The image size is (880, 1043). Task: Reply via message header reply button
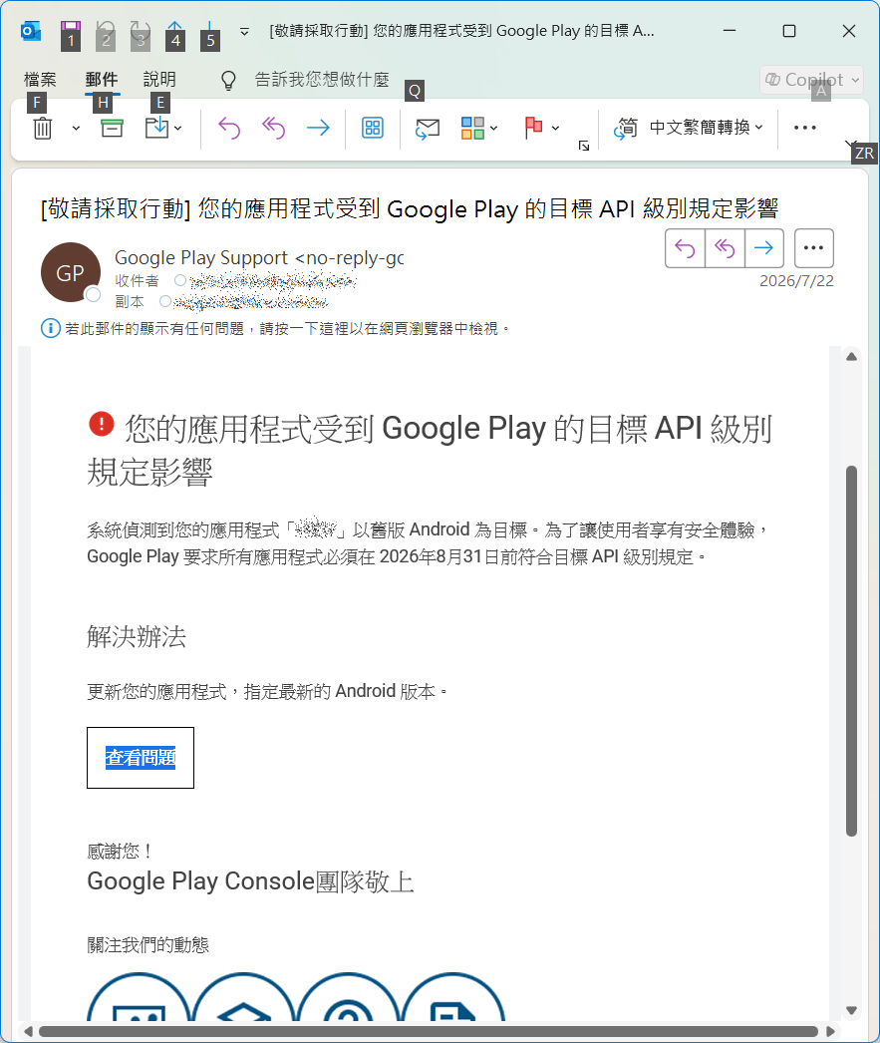coord(686,248)
